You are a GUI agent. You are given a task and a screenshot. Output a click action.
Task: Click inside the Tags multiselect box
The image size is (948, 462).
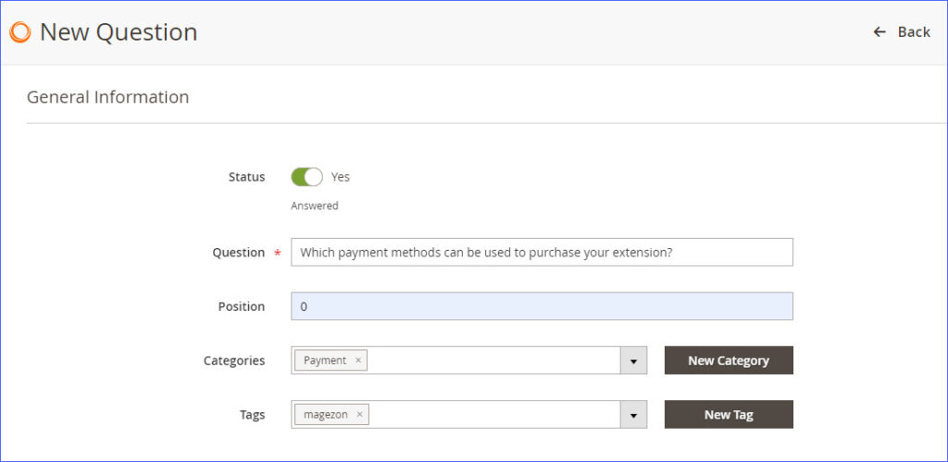[x=494, y=415]
